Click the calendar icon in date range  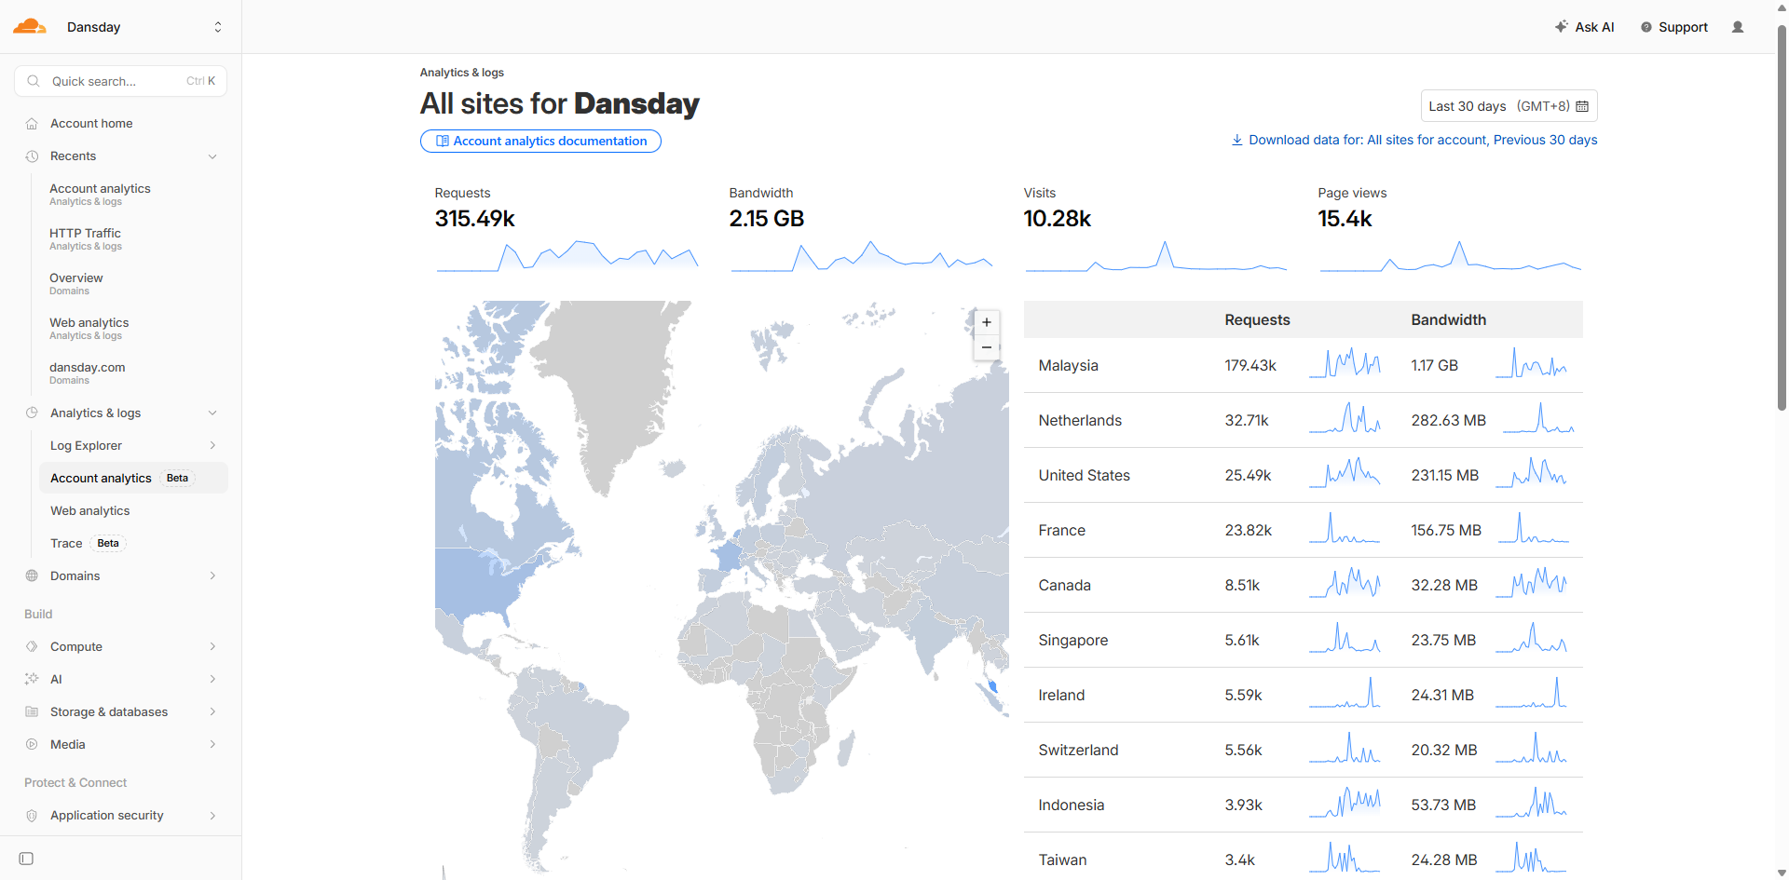pyautogui.click(x=1582, y=106)
